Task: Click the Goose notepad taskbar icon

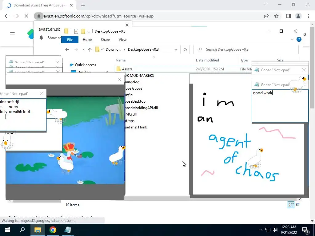Action: (x=68, y=230)
